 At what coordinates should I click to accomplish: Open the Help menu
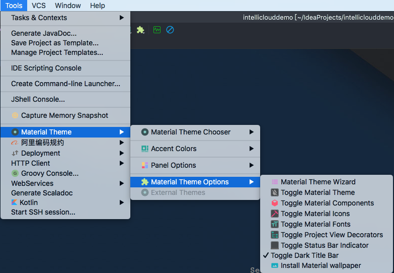point(98,5)
